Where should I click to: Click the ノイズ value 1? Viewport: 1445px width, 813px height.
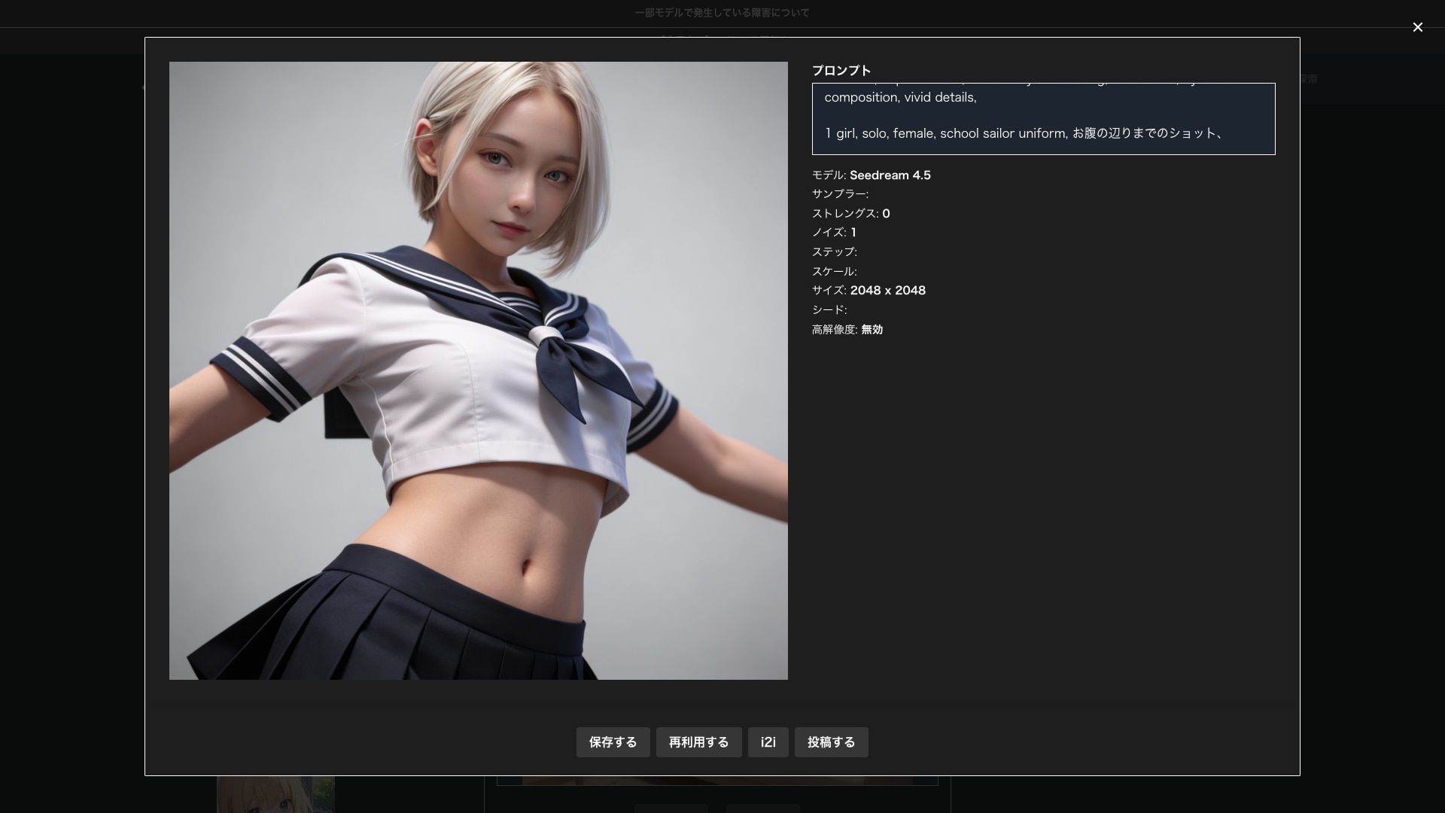click(854, 233)
